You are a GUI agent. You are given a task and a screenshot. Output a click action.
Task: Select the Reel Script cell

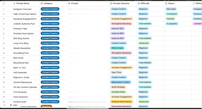point(18,58)
